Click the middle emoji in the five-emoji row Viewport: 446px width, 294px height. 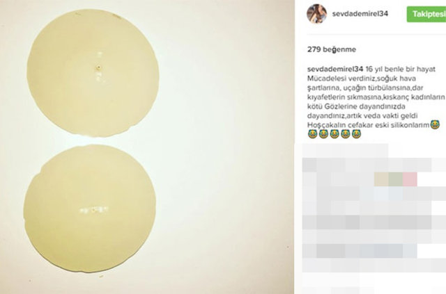pos(334,134)
